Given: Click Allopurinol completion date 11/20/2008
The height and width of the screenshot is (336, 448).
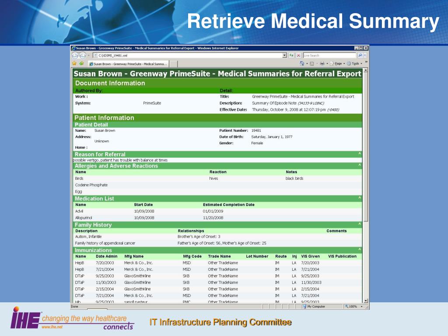Looking at the screenshot, I should tap(213, 218).
